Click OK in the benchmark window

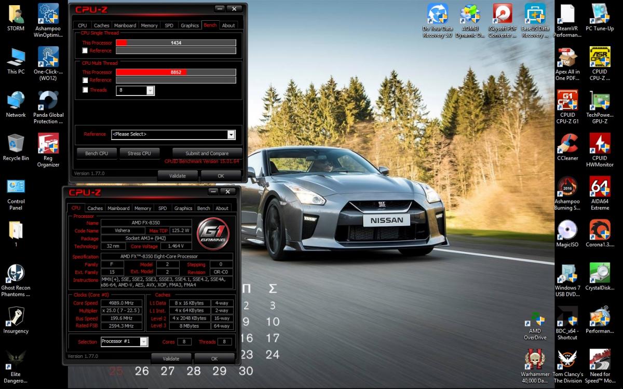[x=221, y=176]
